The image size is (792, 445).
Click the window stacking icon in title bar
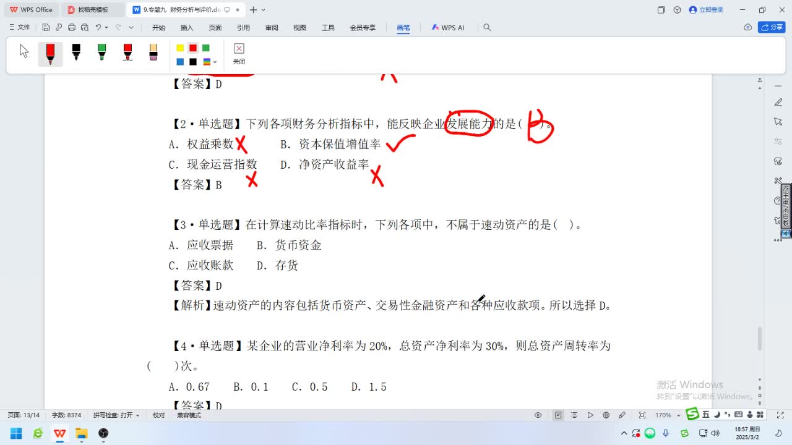pyautogui.click(x=661, y=10)
